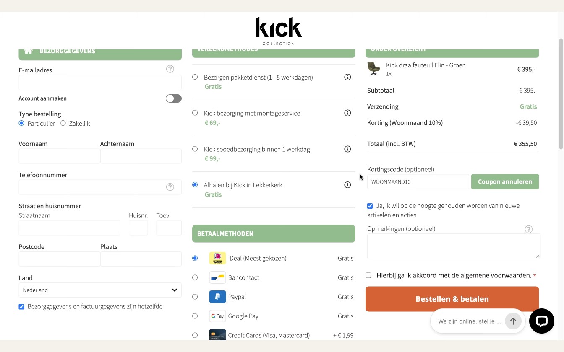The image size is (564, 352).
Task: Select Credit Cards payment radio button
Action: (x=195, y=335)
